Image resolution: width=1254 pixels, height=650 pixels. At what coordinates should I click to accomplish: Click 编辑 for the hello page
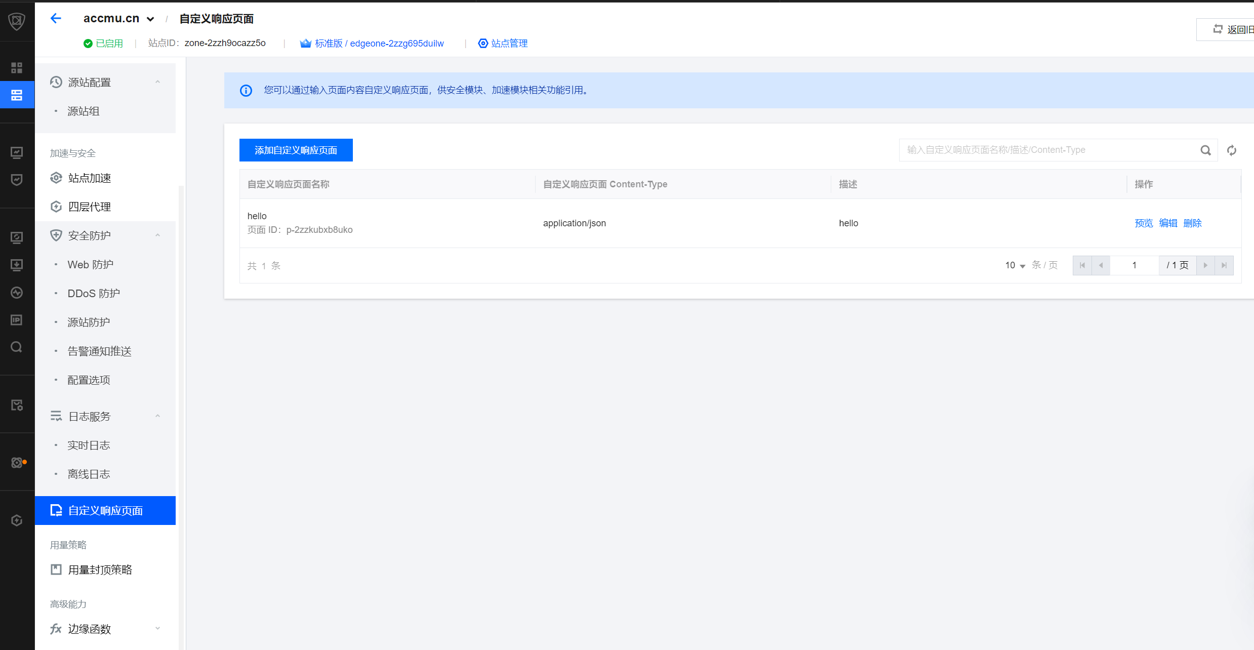[x=1168, y=223]
